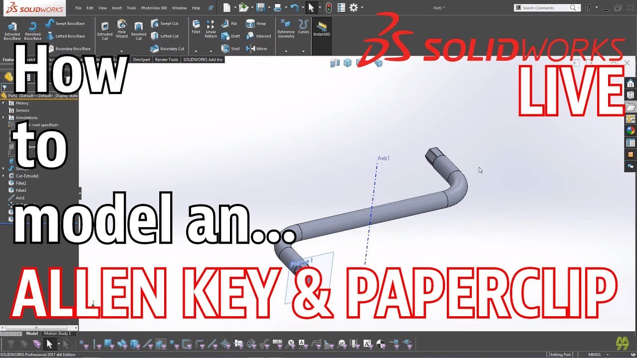Expand dropdown next to Options gear

(x=362, y=8)
